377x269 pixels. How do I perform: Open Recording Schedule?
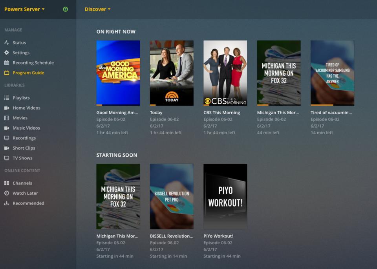click(x=33, y=63)
